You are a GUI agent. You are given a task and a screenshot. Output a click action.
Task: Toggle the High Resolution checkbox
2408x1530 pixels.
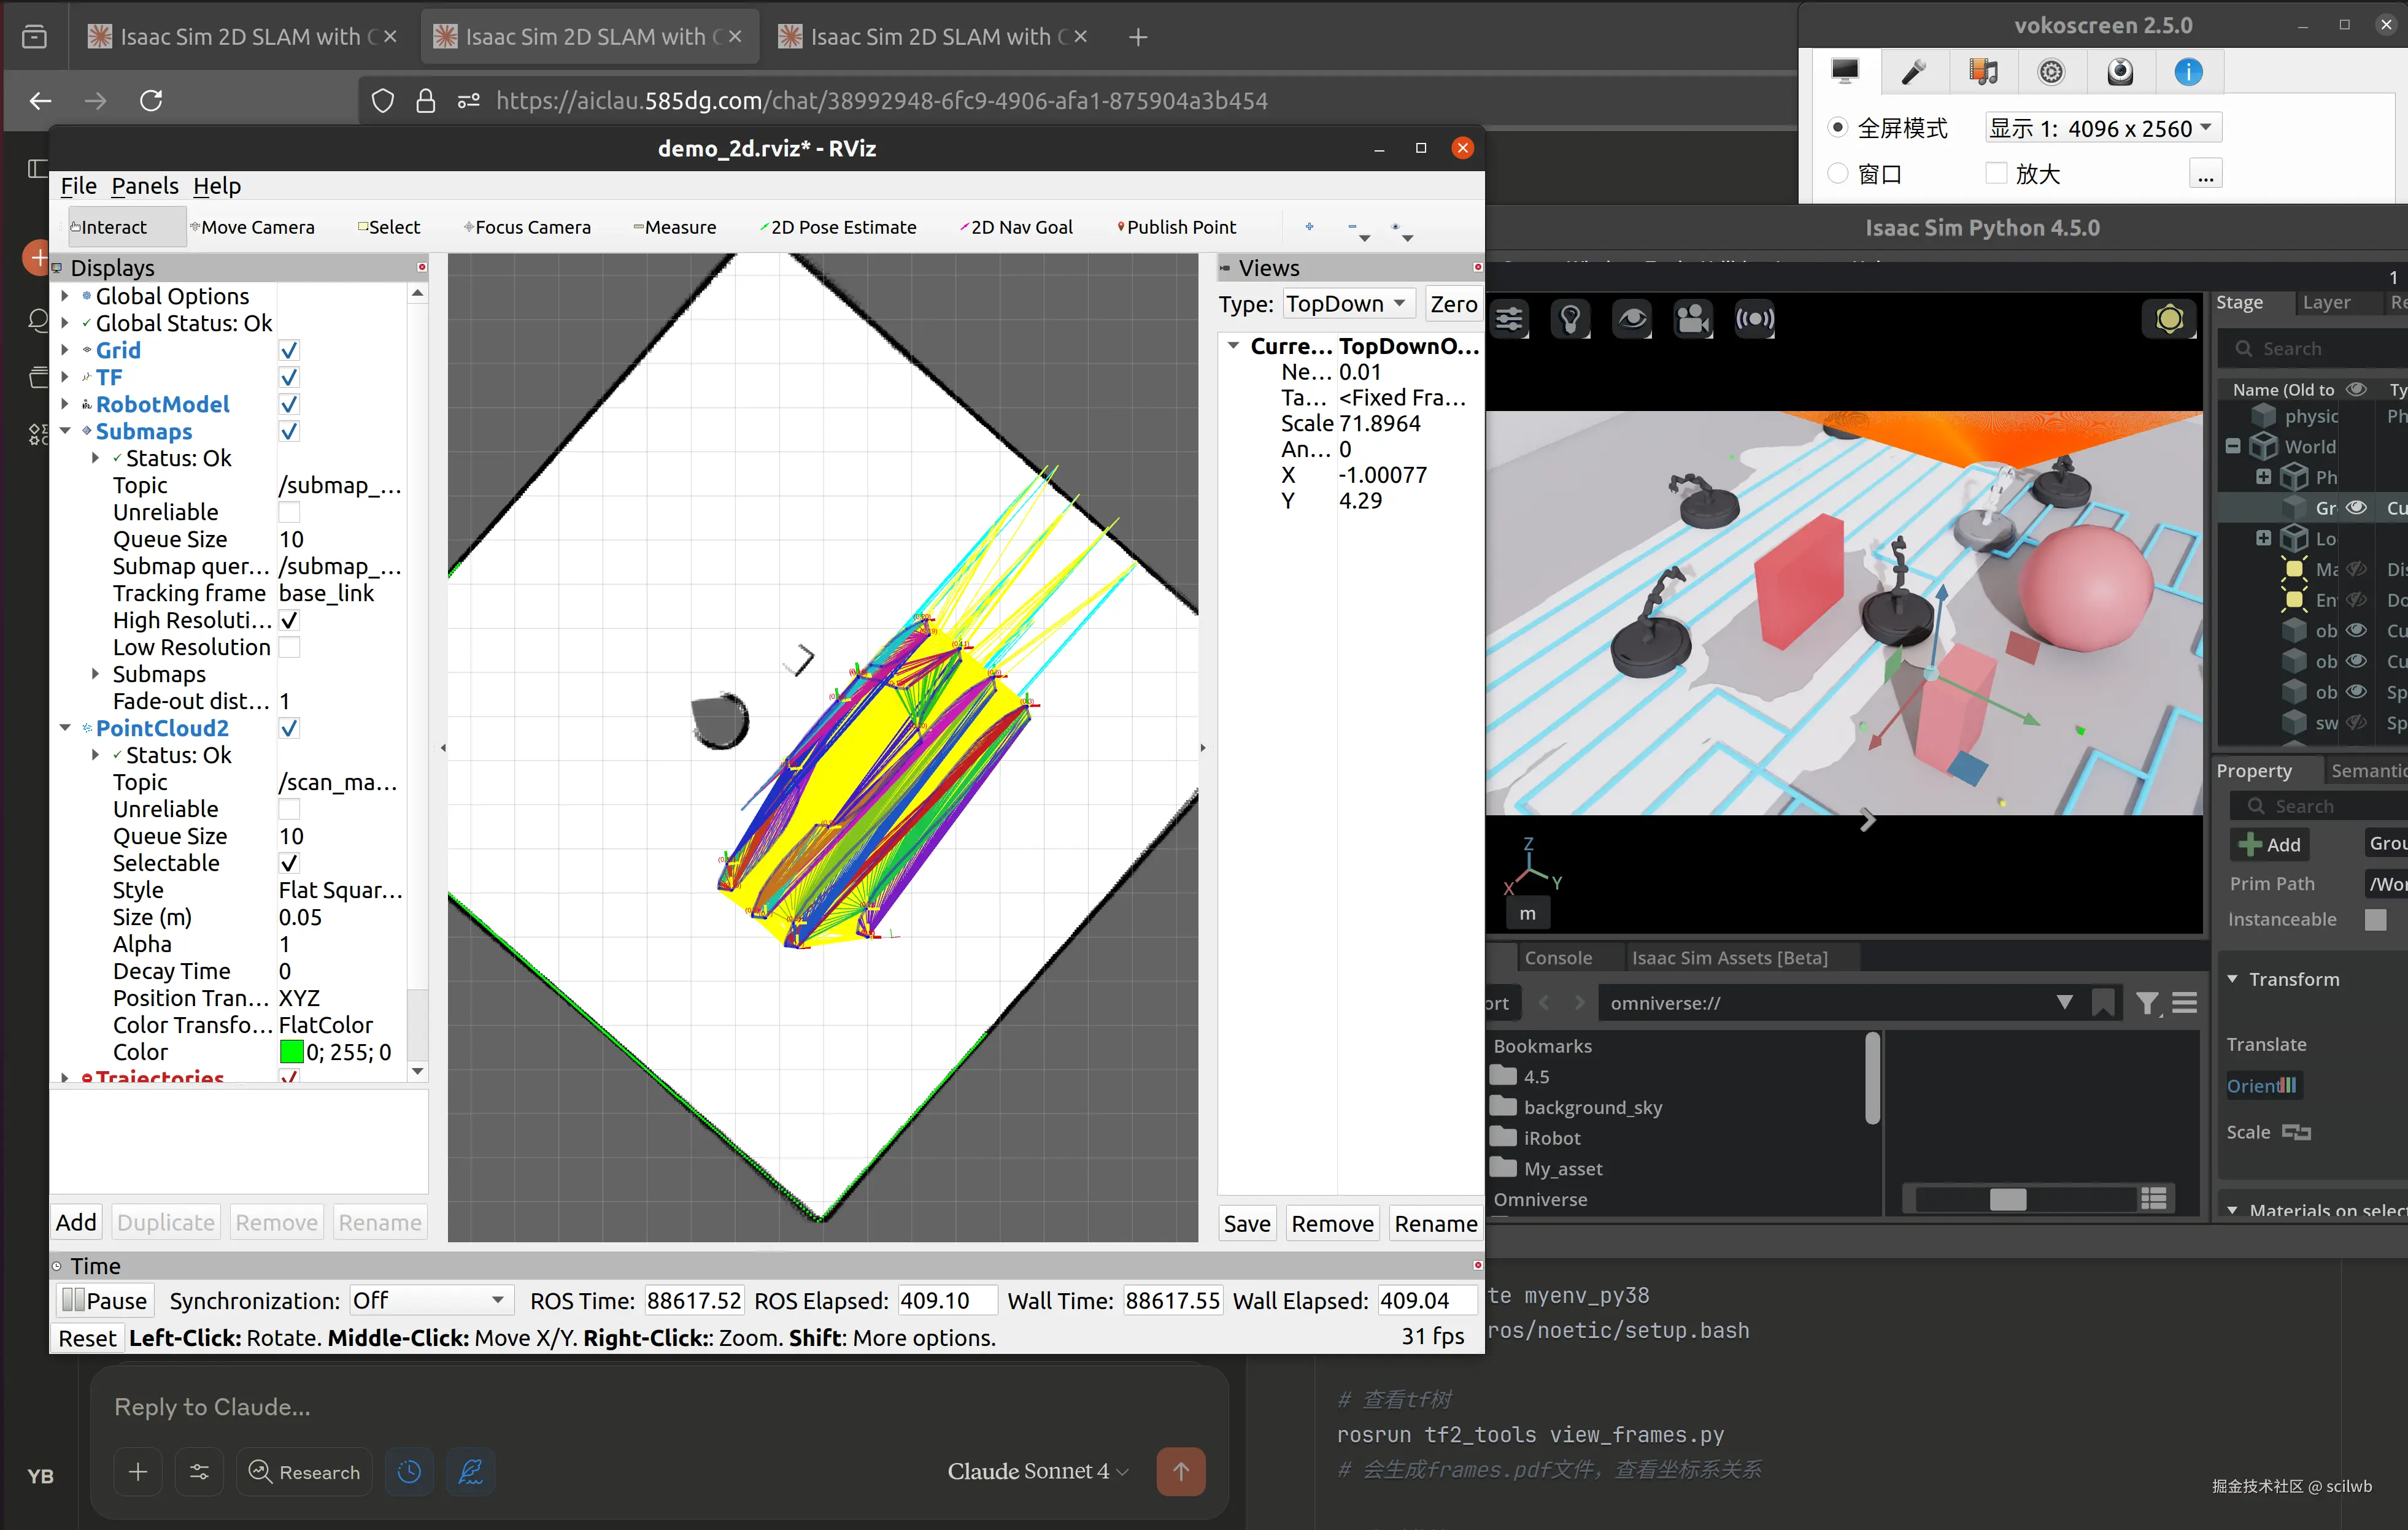(289, 620)
